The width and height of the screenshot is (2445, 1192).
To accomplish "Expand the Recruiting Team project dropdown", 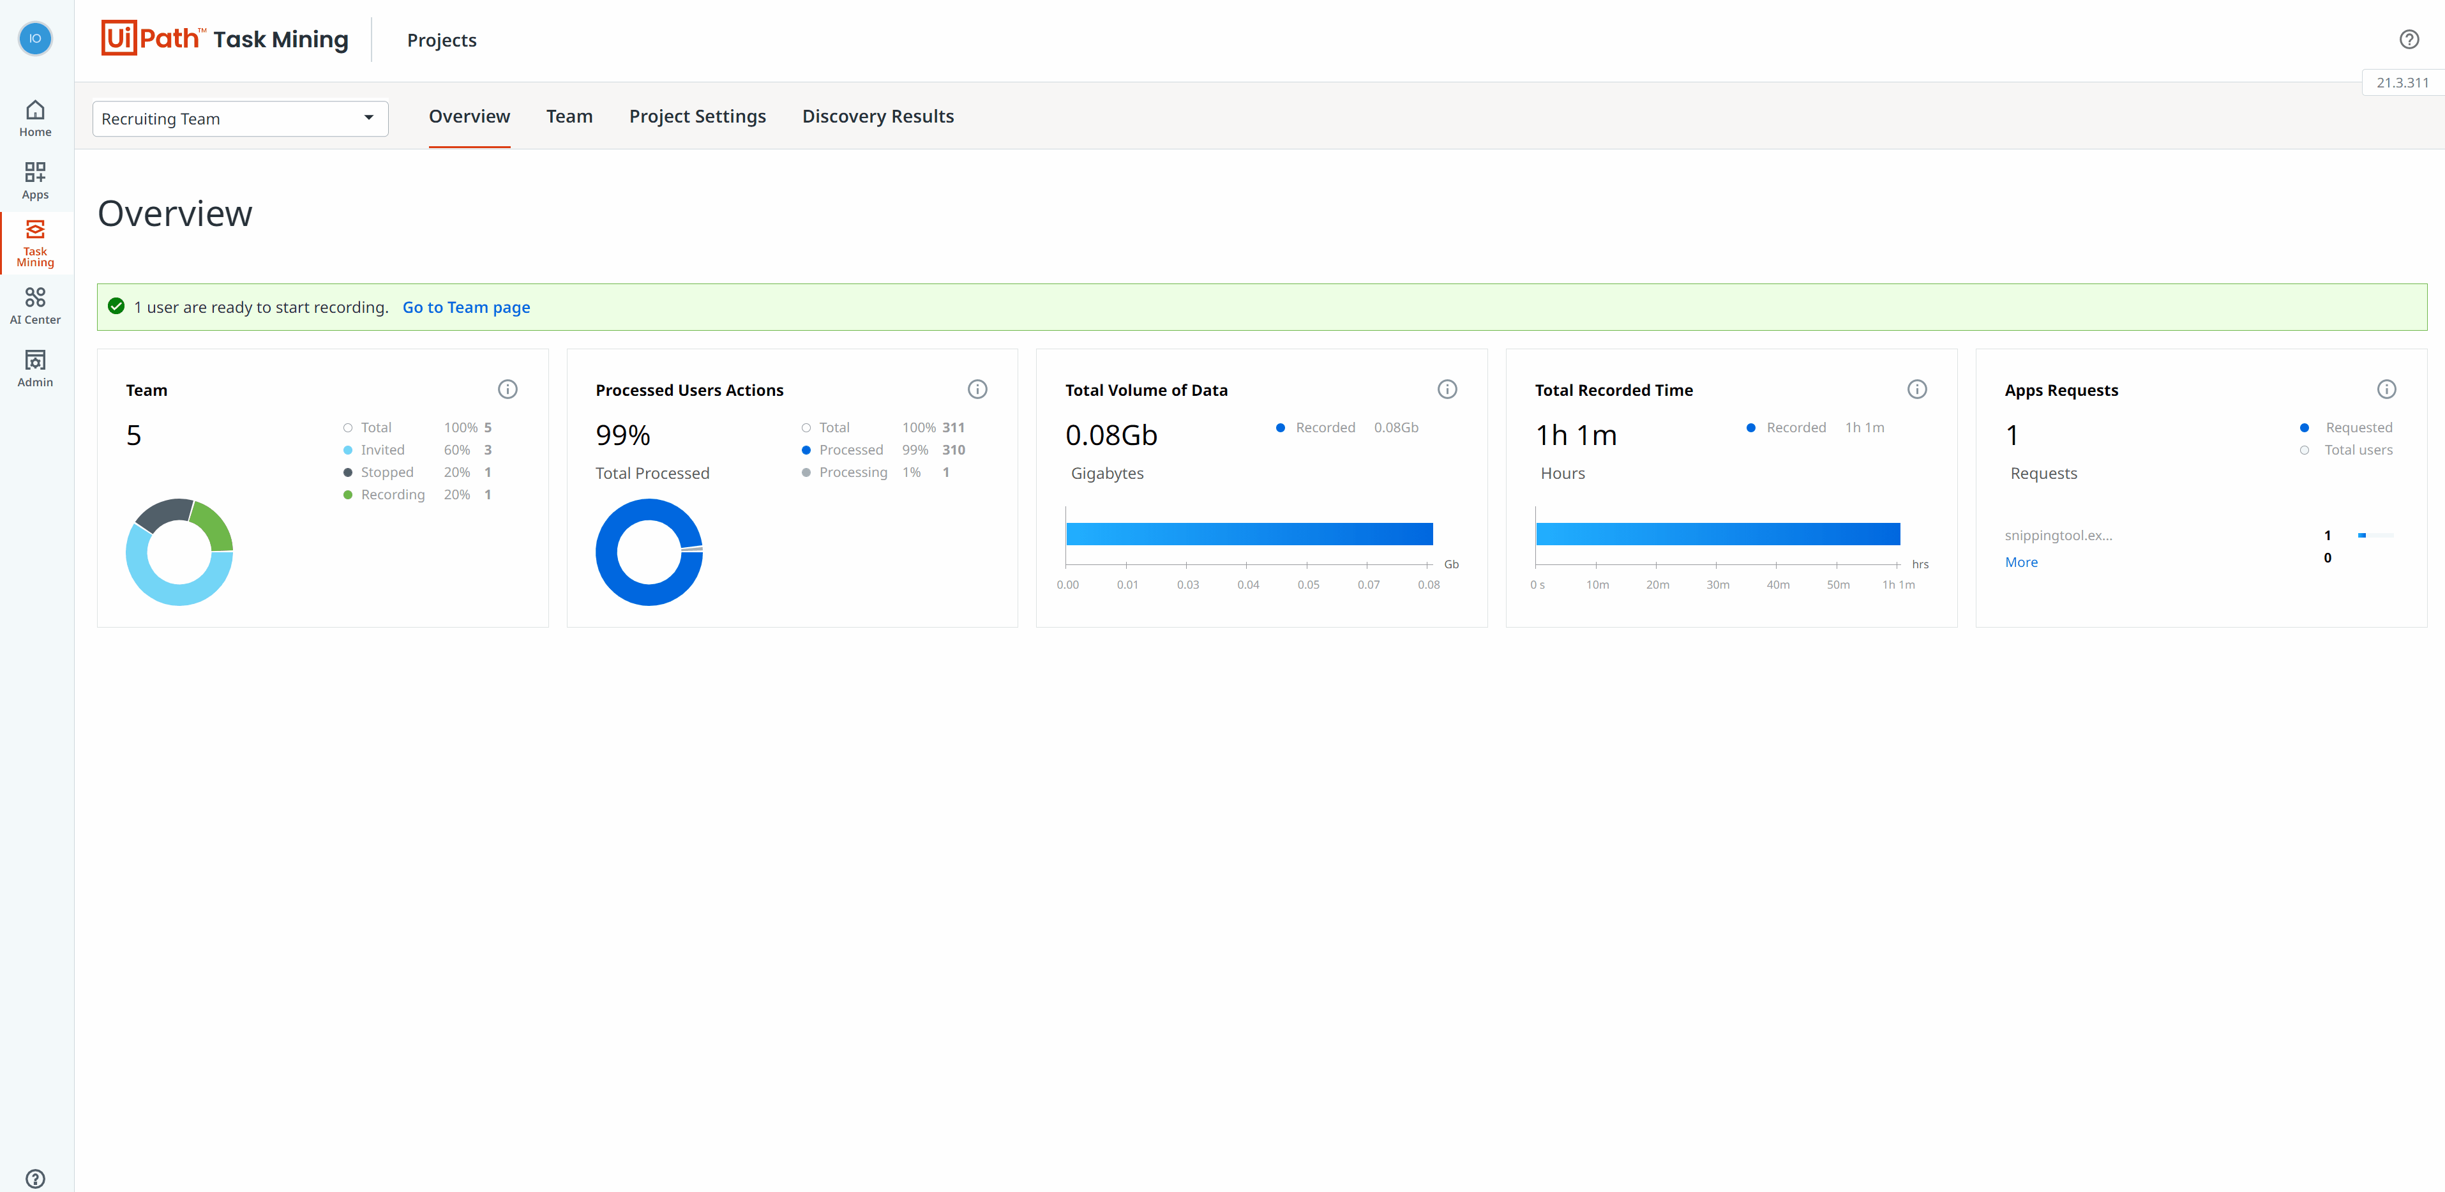I will tap(240, 119).
